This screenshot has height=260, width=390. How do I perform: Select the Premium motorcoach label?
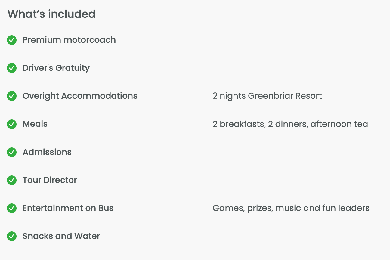pyautogui.click(x=69, y=40)
